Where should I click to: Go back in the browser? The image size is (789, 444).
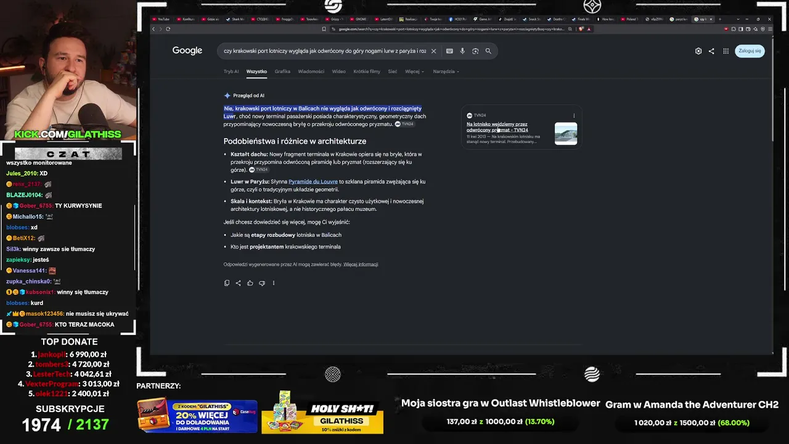coord(154,29)
